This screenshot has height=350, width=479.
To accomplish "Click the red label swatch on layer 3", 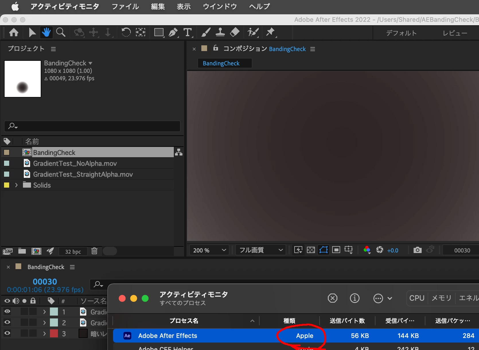I will (54, 333).
